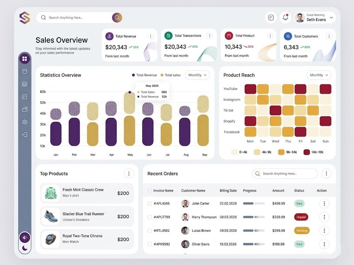This screenshot has height=265, width=354.
Task: Click the logout icon in sidebar
Action: (25, 135)
